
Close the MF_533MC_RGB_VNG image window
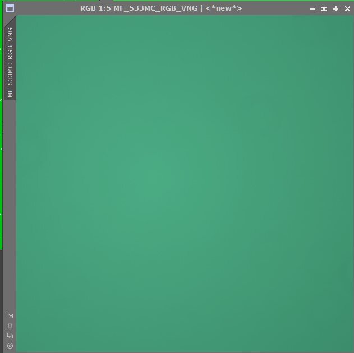point(347,9)
